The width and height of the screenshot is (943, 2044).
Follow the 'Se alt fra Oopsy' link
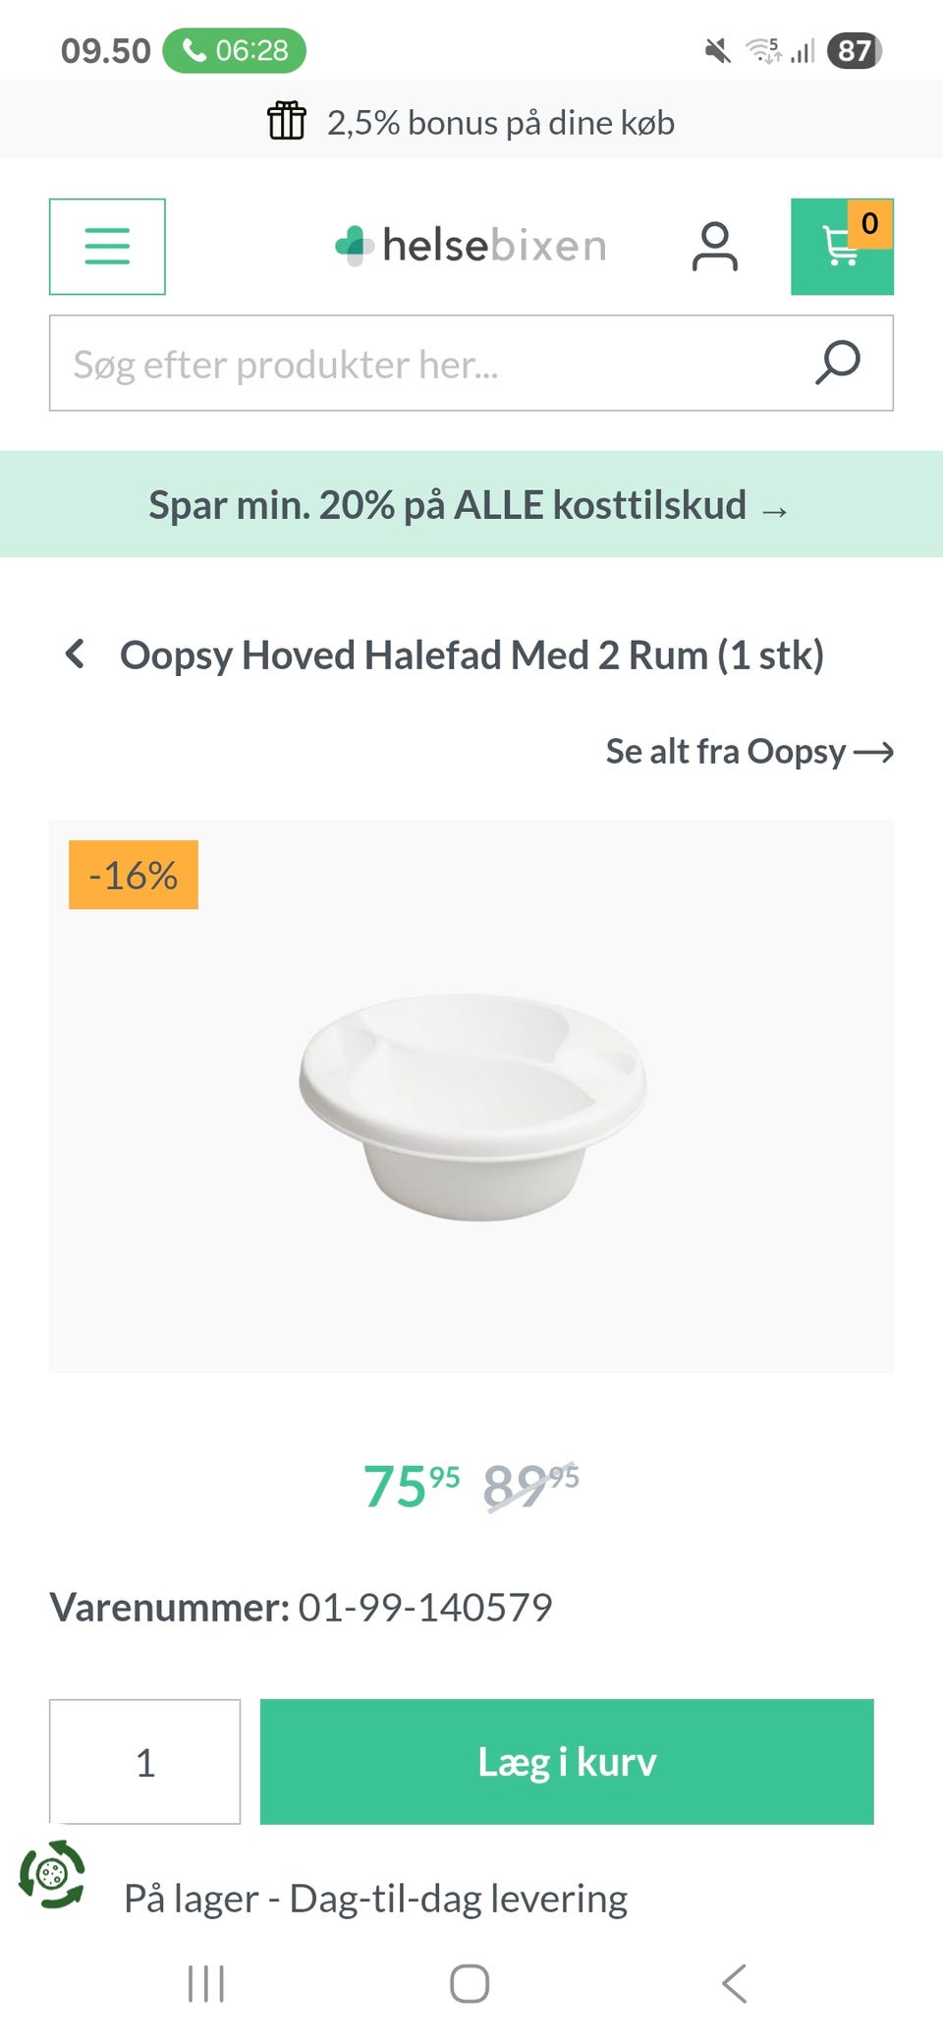tap(749, 752)
